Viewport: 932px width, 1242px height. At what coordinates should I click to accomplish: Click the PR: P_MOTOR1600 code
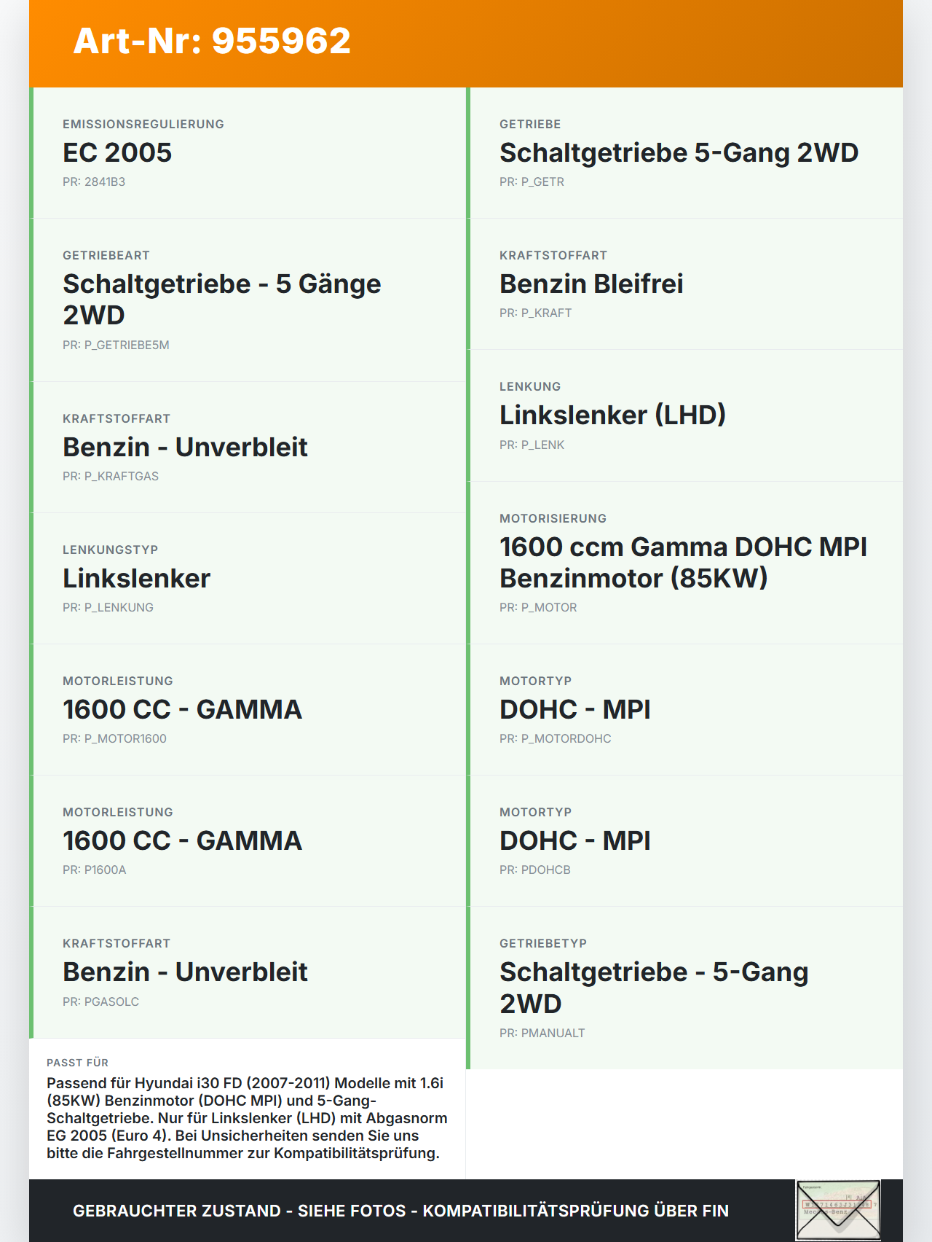click(114, 739)
